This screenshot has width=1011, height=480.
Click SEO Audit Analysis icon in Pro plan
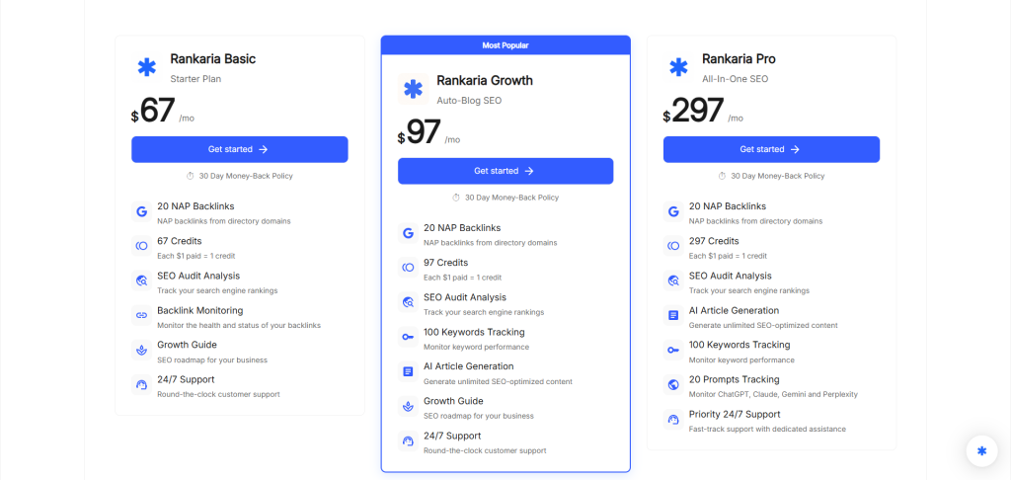673,280
